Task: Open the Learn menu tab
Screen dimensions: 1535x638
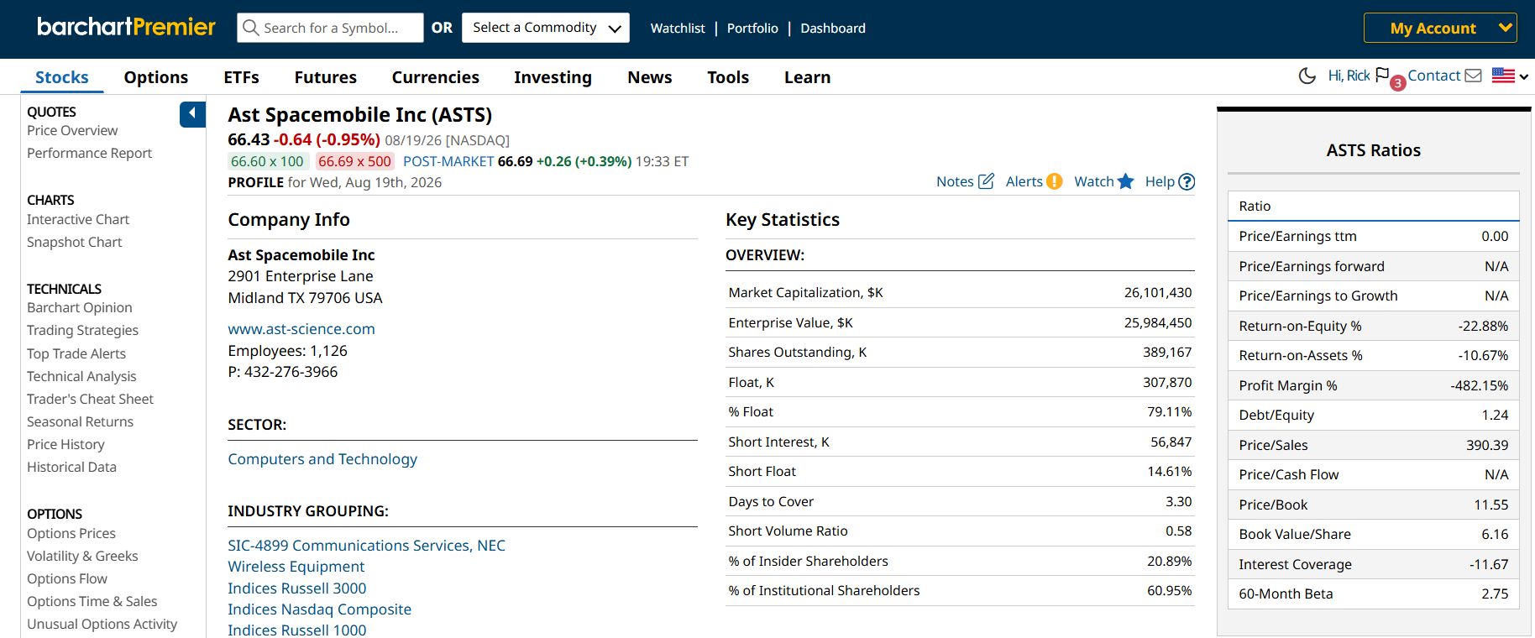Action: pyautogui.click(x=807, y=77)
